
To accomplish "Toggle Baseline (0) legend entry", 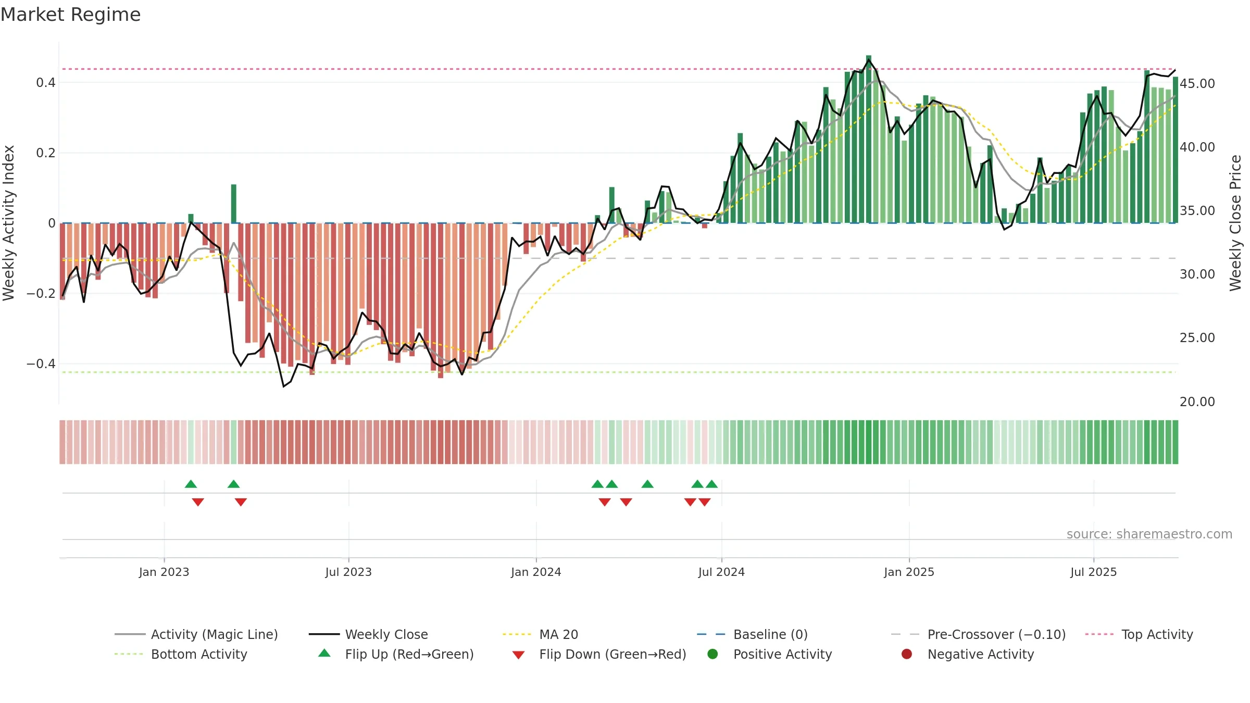I will tap(752, 634).
